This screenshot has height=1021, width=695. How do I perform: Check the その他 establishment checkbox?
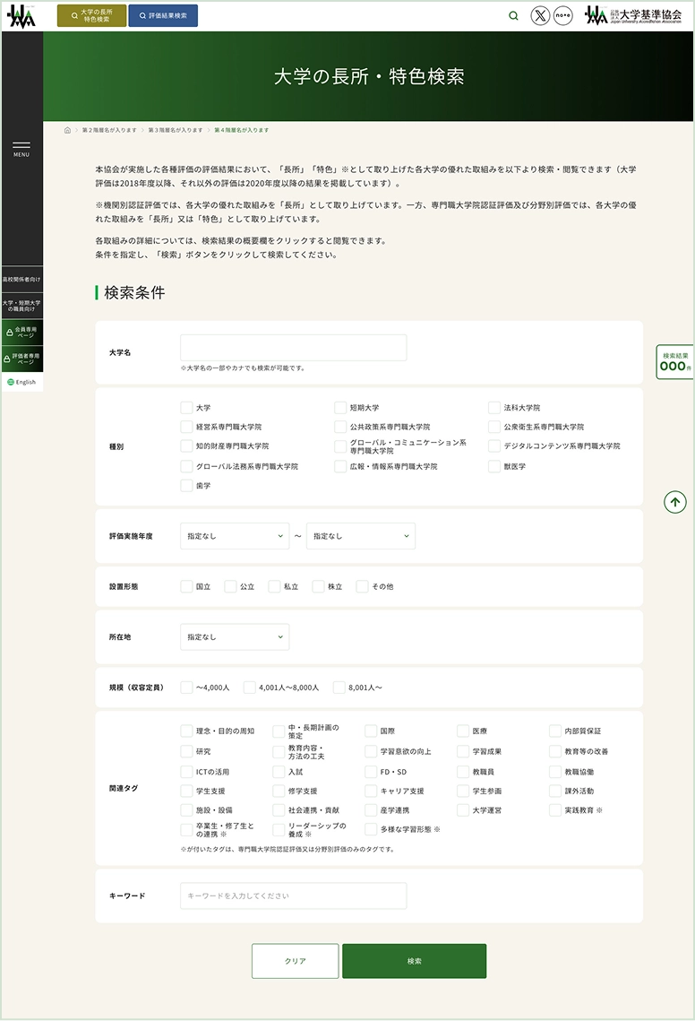click(363, 586)
